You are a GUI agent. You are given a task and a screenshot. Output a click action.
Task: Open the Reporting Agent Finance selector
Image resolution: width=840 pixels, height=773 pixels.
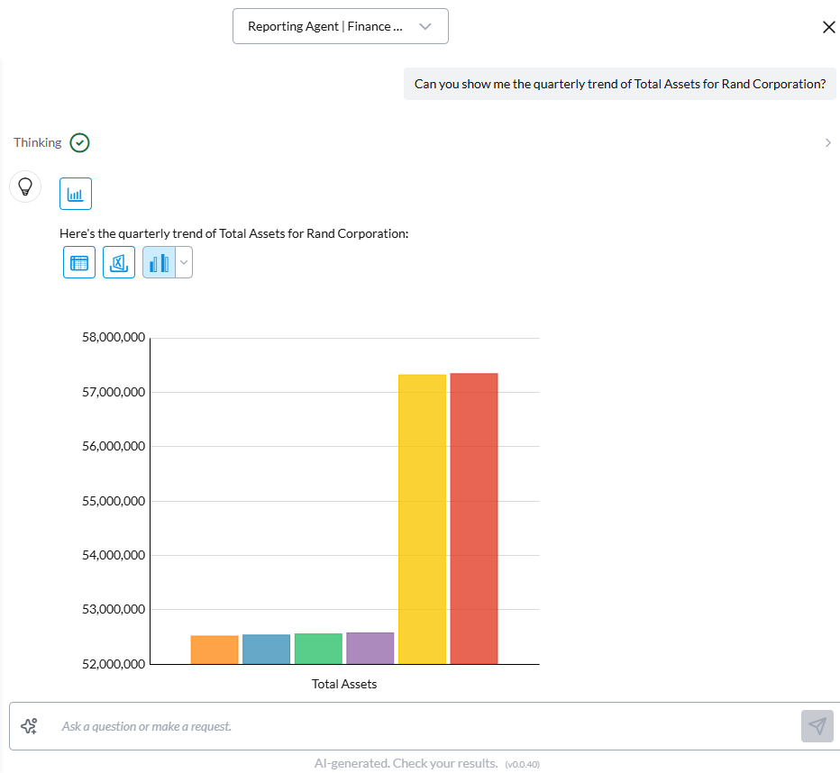click(340, 26)
